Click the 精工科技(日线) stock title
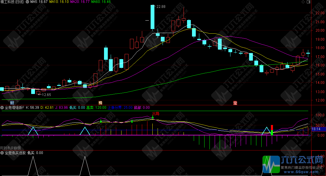 click(13, 2)
